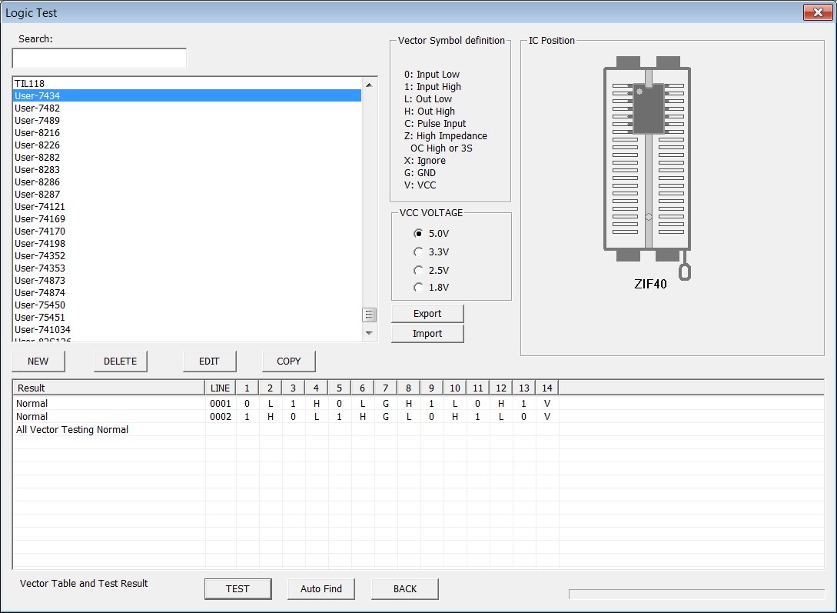The height and width of the screenshot is (613, 837).
Task: Click the list scrollbar thumb
Action: [x=369, y=315]
